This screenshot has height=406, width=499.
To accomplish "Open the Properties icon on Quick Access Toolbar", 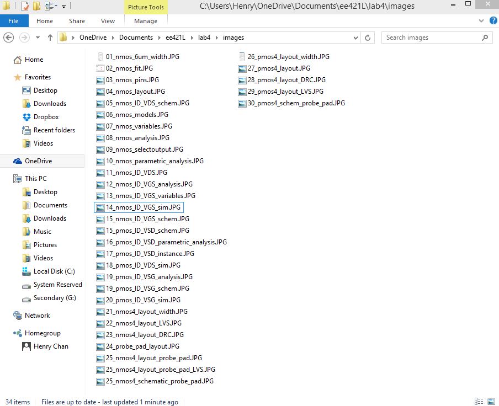I will pos(25,6).
